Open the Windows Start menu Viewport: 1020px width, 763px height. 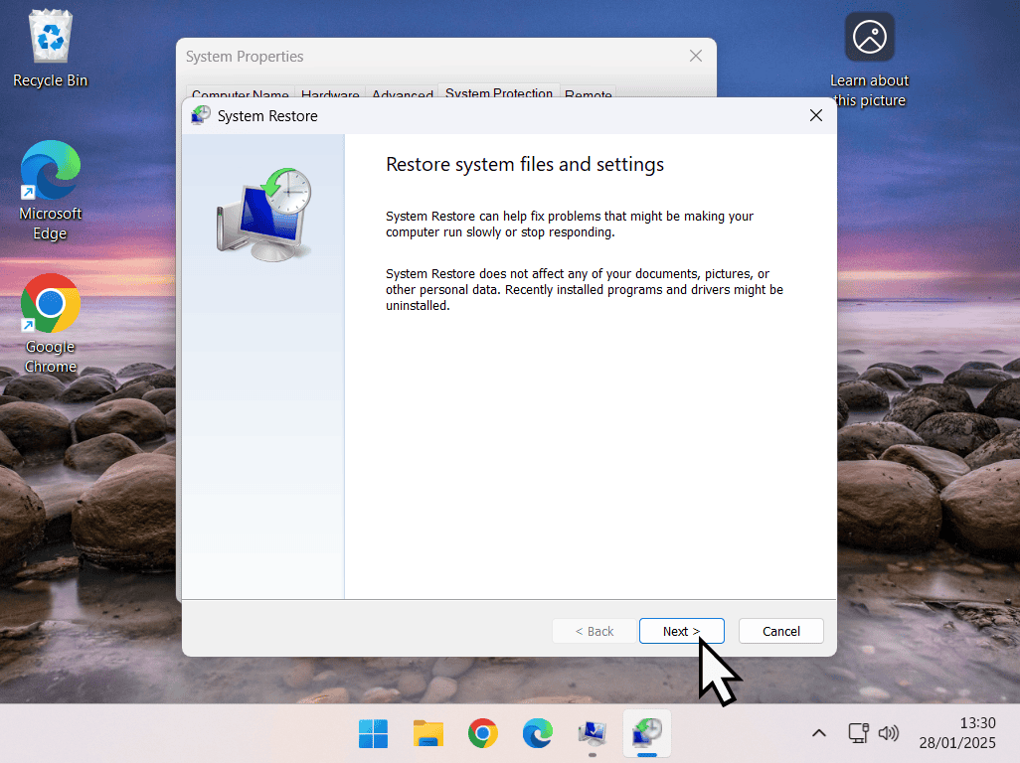[x=374, y=734]
